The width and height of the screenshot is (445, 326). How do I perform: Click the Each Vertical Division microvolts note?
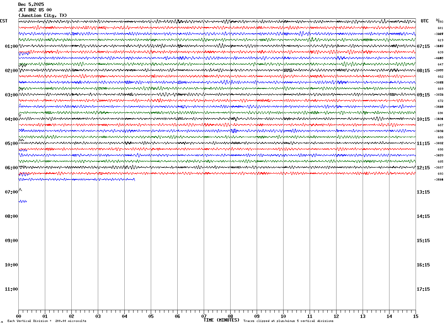[47, 321]
